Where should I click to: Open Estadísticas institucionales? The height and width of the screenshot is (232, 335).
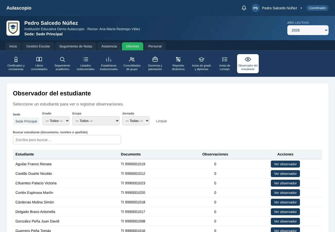click(109, 64)
